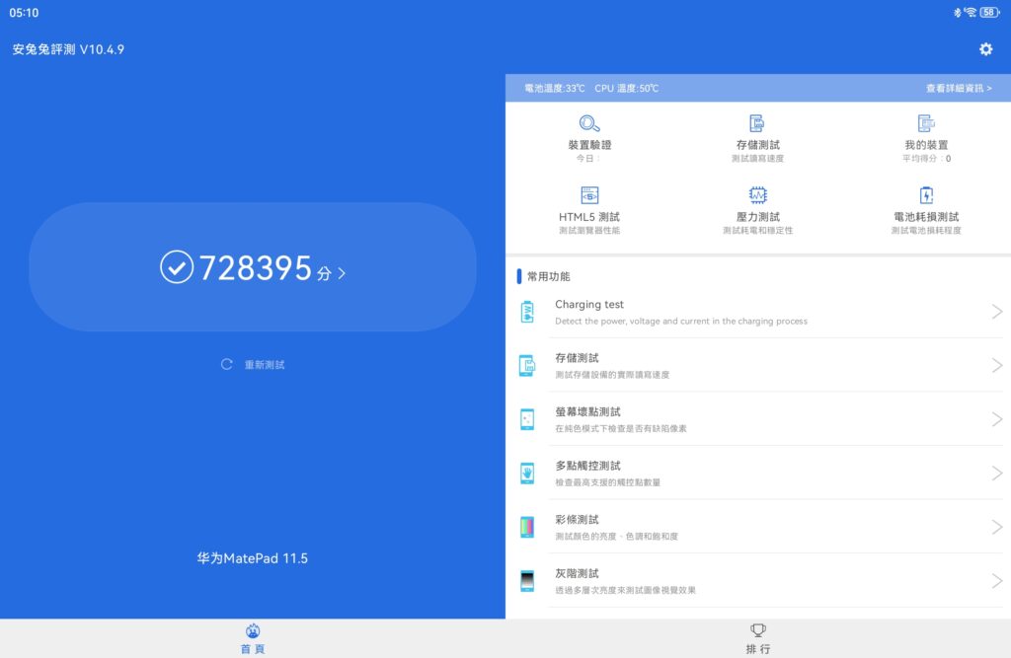Open the 電池耗損測試 battery wear icon
Screen dimensions: 1011x658
click(926, 195)
